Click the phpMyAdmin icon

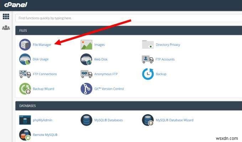25,120
